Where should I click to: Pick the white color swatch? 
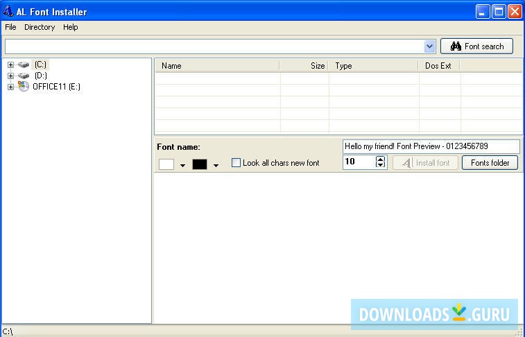pos(166,164)
